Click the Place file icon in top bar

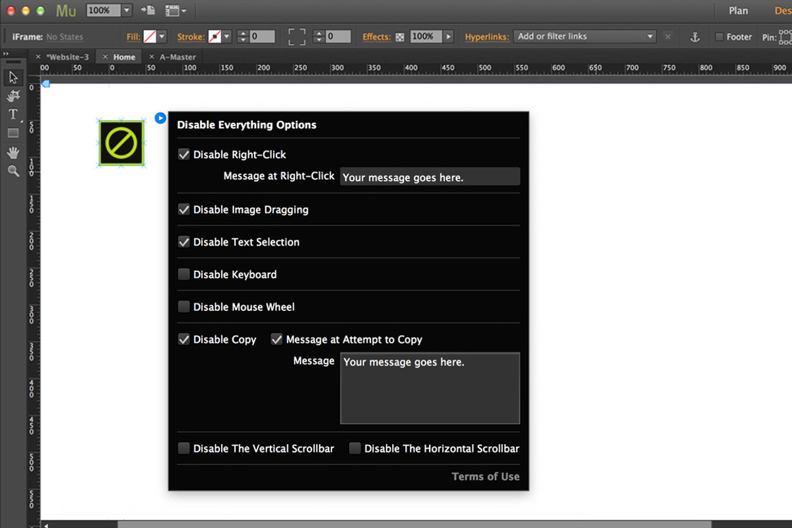tap(148, 11)
